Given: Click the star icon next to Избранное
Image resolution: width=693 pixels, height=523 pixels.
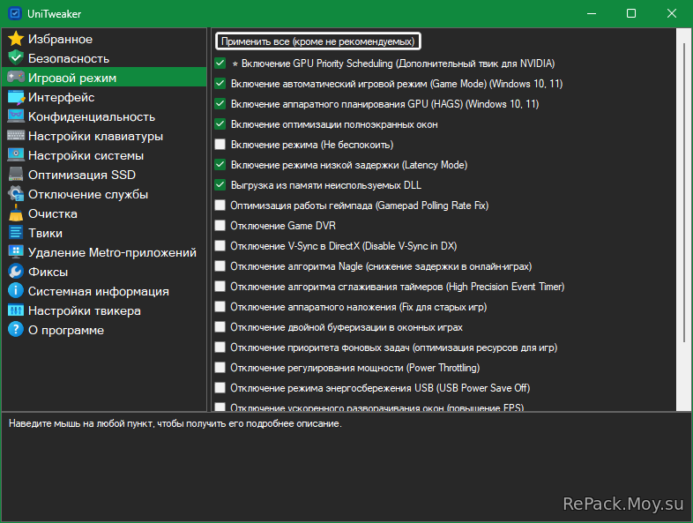Looking at the screenshot, I should pyautogui.click(x=15, y=39).
